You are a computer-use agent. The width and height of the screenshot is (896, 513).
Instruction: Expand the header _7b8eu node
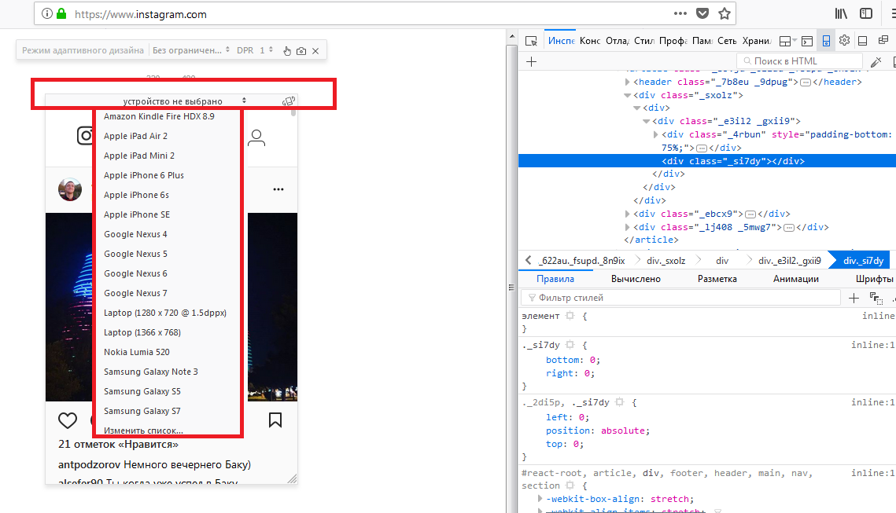click(627, 82)
